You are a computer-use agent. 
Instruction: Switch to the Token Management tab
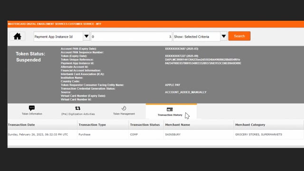pyautogui.click(x=124, y=111)
